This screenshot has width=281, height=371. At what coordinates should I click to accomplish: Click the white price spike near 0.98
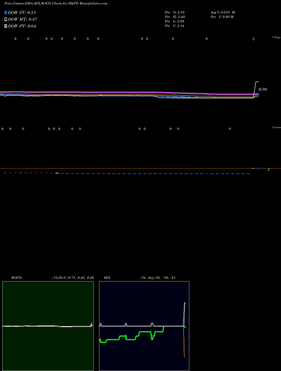click(256, 89)
